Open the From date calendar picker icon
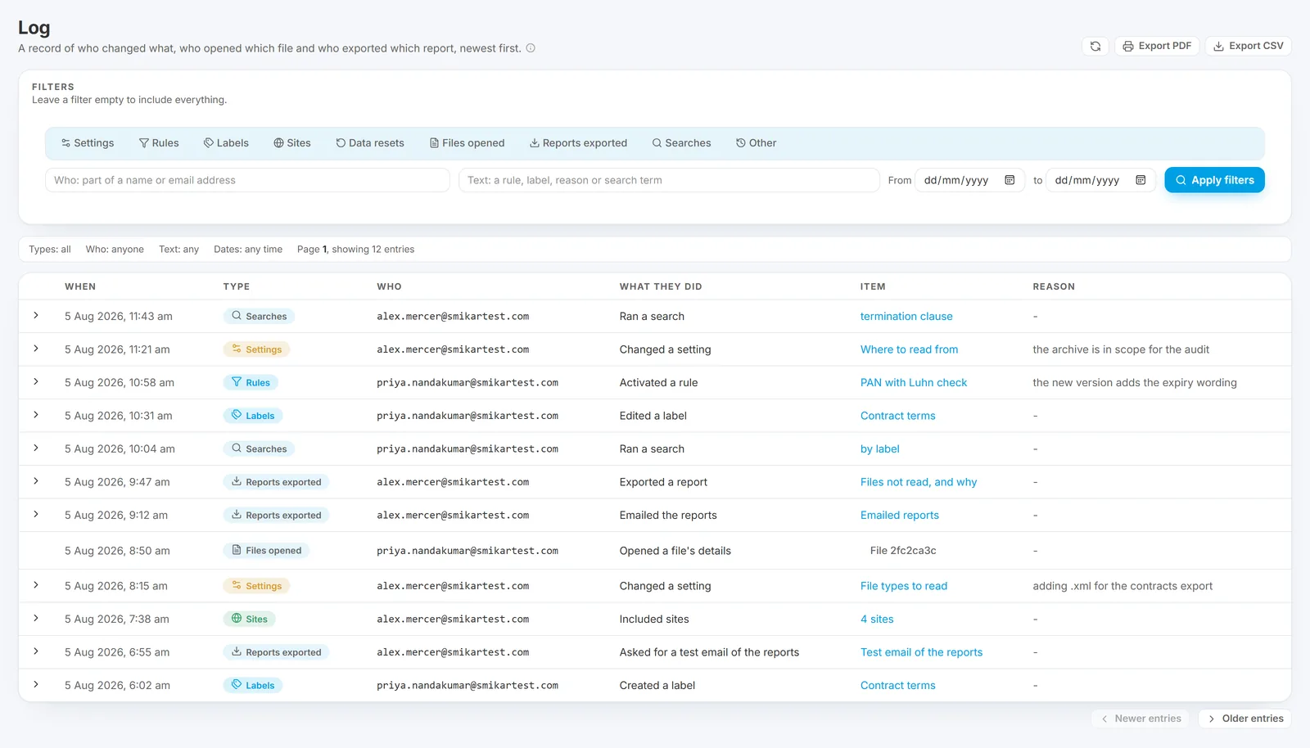The image size is (1310, 748). pos(1010,180)
